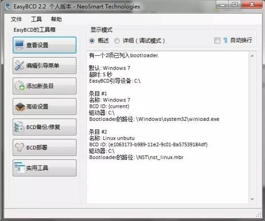Image resolution: width=265 pixels, height=221 pixels.
Task: Open BCD部署 deployment section
Action: 45,147
